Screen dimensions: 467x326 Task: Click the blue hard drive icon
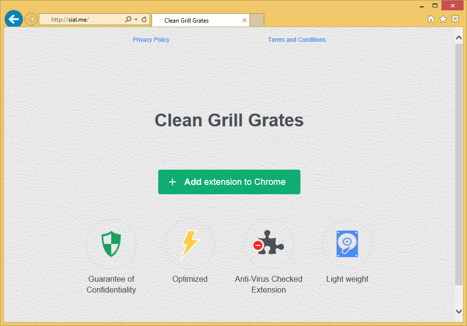click(x=347, y=244)
